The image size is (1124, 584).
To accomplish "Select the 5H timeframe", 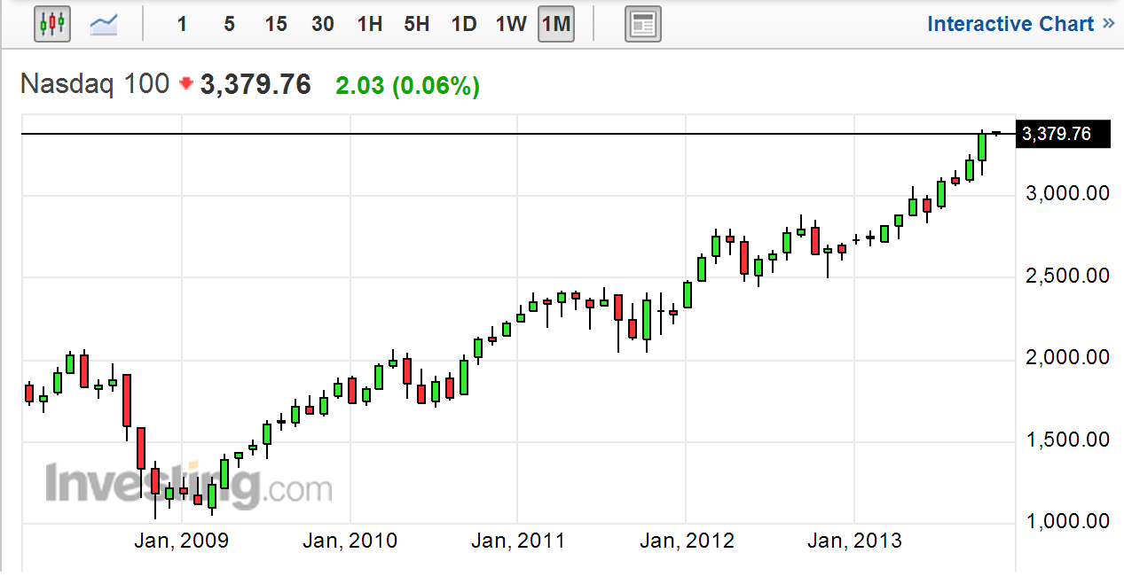I will coord(417,24).
